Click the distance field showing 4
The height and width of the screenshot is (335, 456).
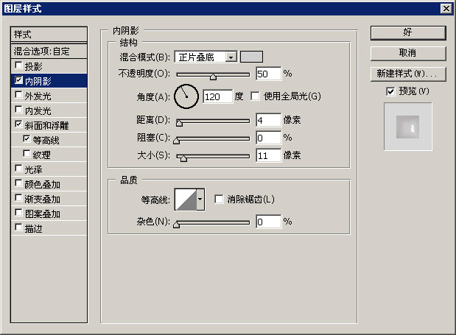pos(269,120)
